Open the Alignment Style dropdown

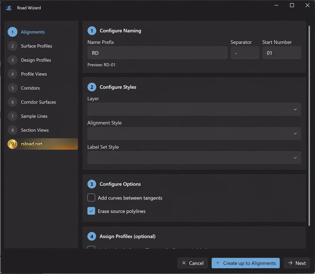194,134
